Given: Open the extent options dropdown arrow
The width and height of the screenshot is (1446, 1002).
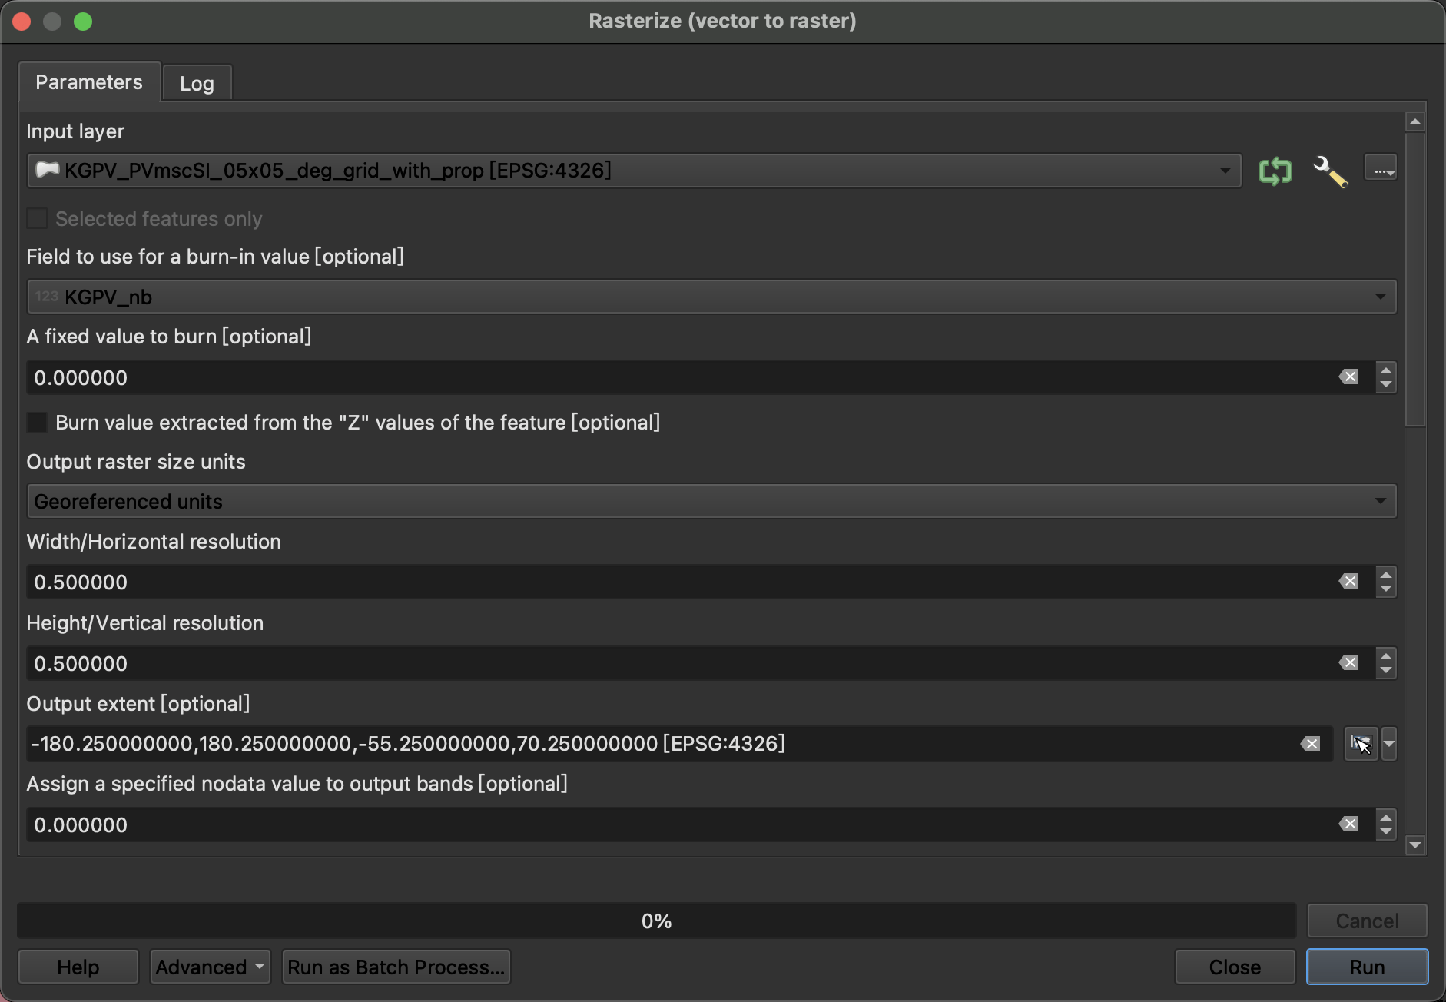Looking at the screenshot, I should 1389,744.
